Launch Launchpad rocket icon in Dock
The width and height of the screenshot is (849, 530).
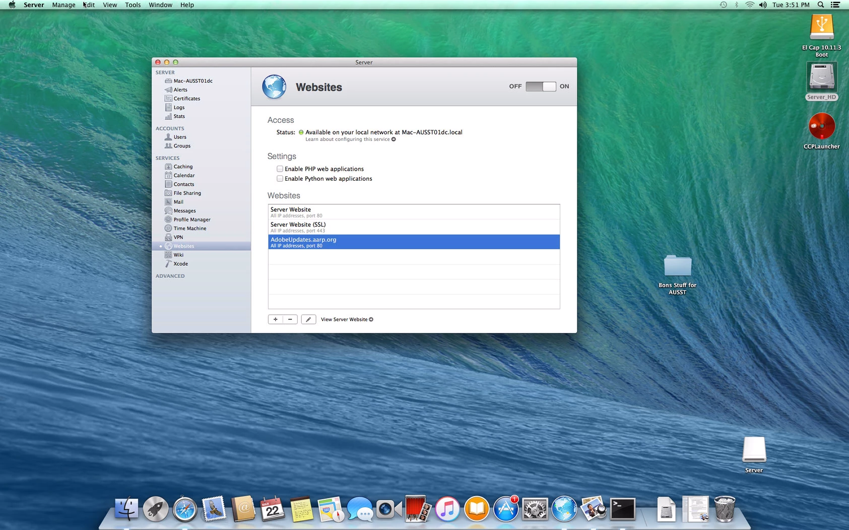(x=156, y=509)
